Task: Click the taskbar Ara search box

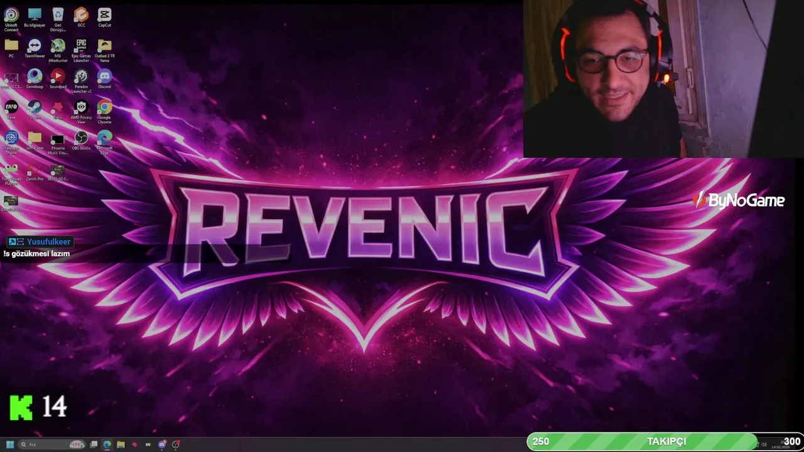Action: point(53,444)
